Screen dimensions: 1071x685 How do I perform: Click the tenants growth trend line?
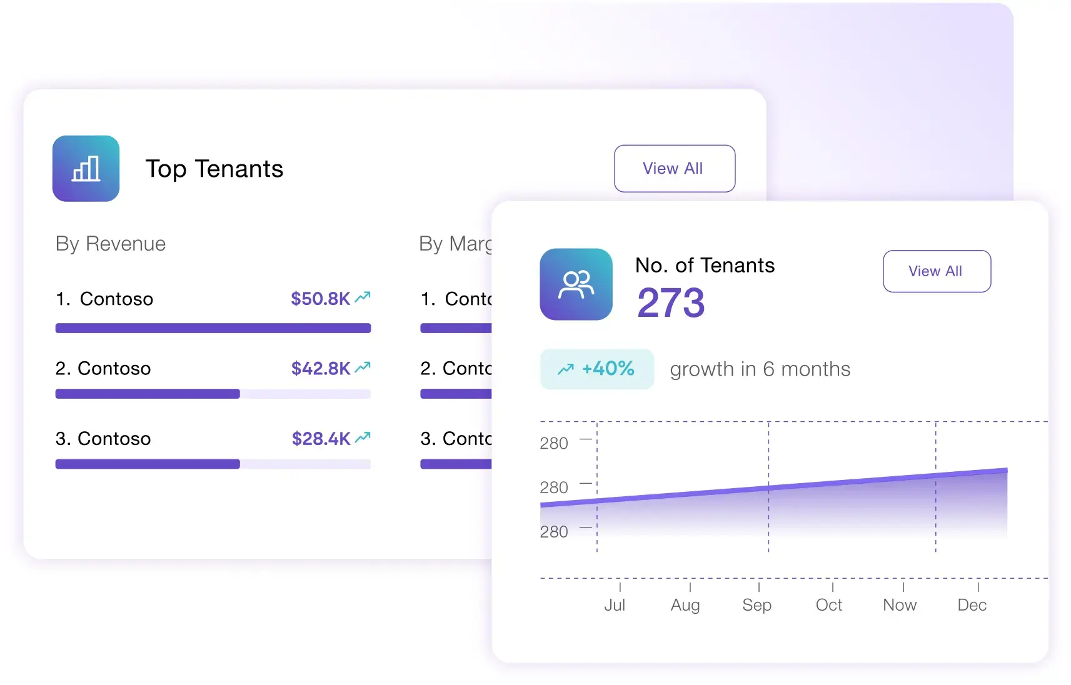(x=774, y=487)
